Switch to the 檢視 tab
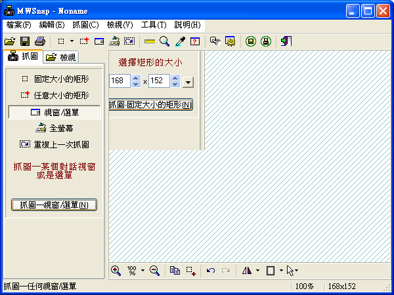This screenshot has width=394, height=295. pos(61,58)
